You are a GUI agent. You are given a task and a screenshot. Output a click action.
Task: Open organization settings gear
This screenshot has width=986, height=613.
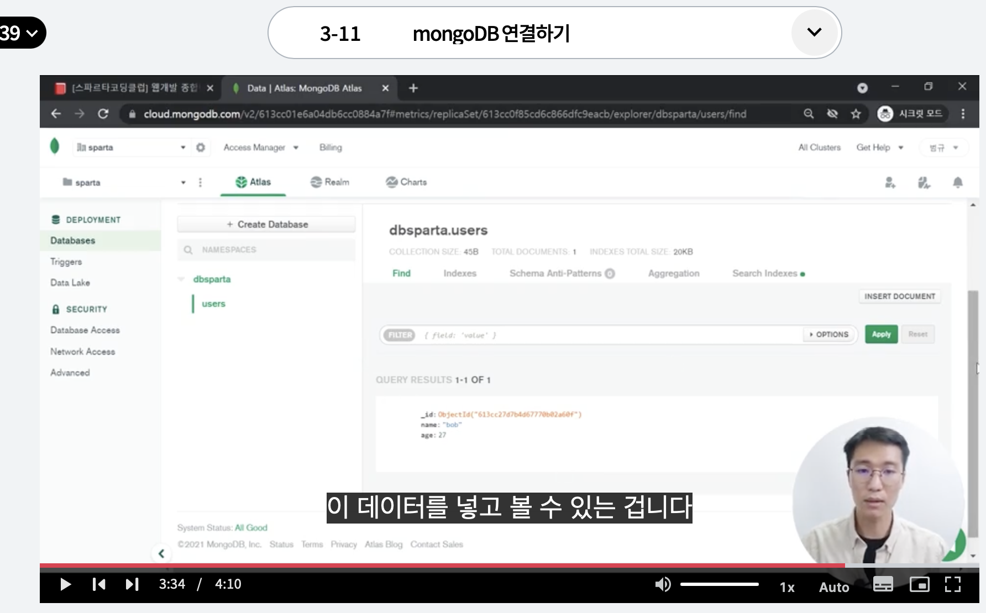pos(201,147)
